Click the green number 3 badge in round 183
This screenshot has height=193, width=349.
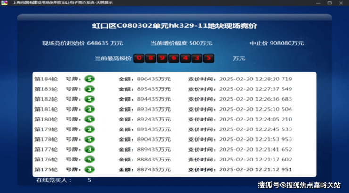(90, 89)
